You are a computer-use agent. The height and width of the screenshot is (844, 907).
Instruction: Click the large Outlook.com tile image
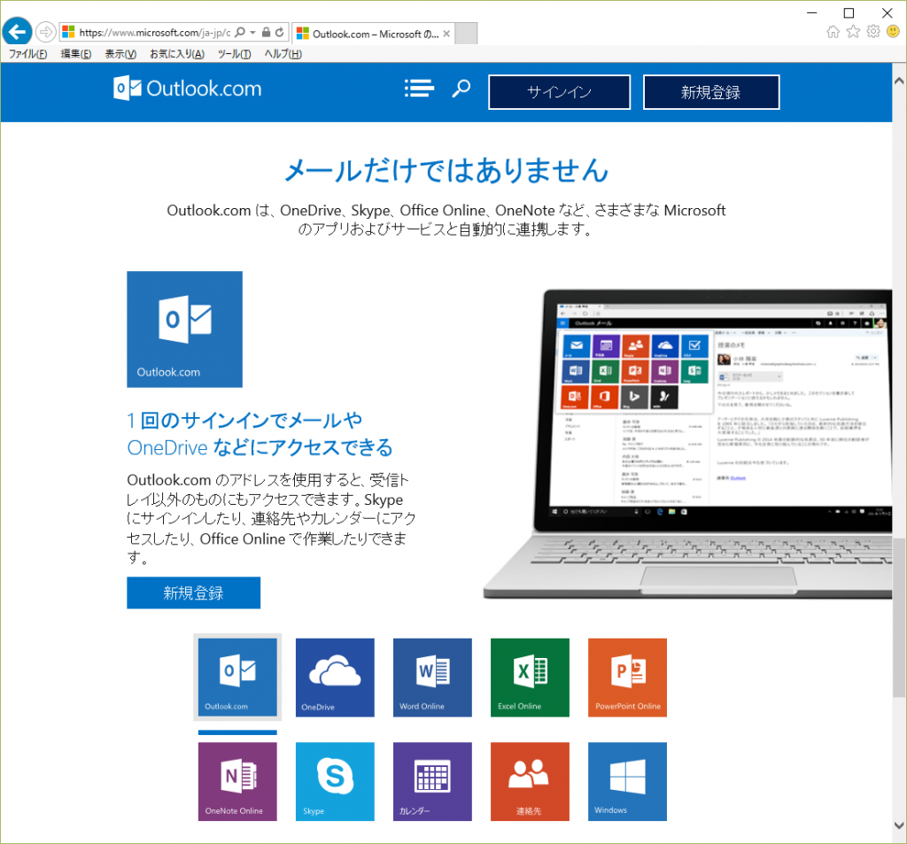pyautogui.click(x=184, y=329)
